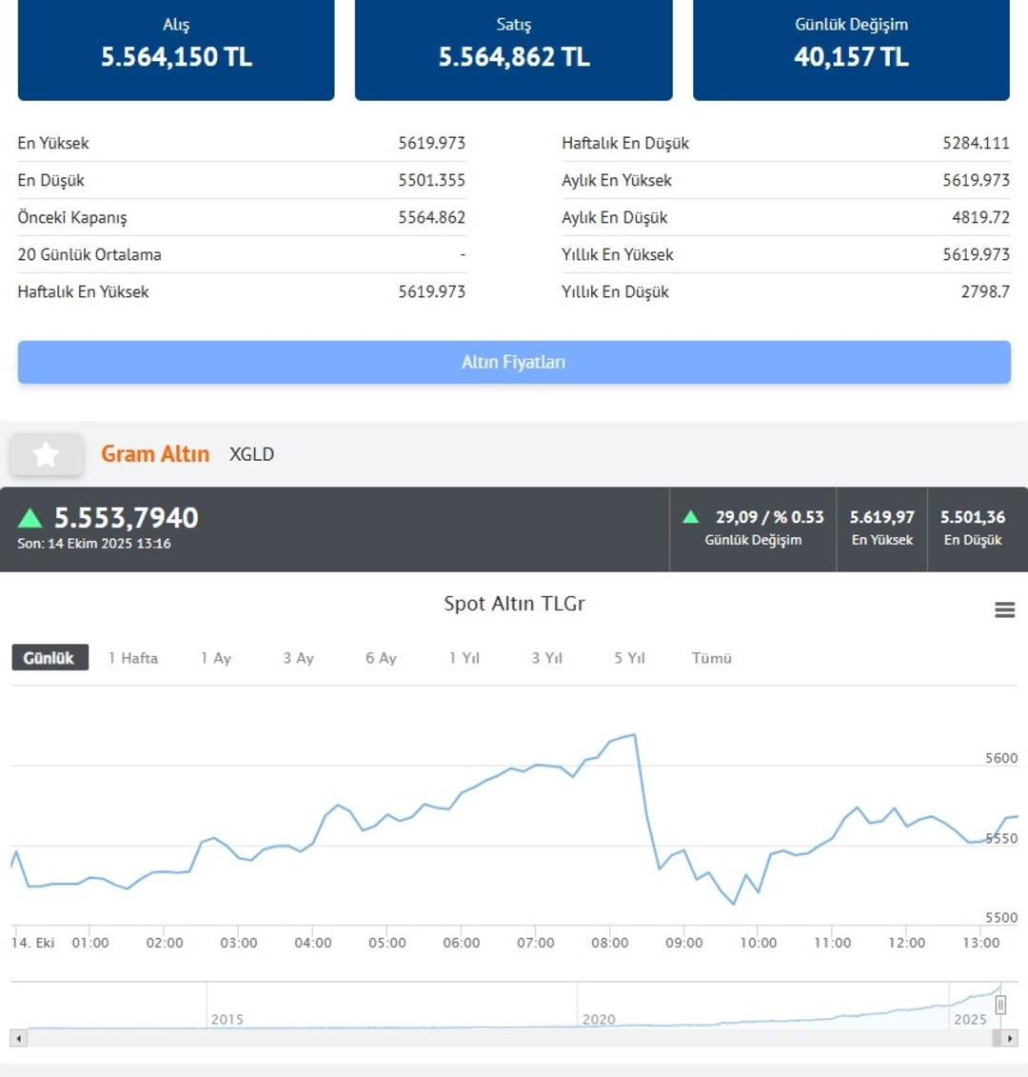Screen dimensions: 1028x1077
Task: Click the Günlük Değişim card
Action: [x=851, y=48]
